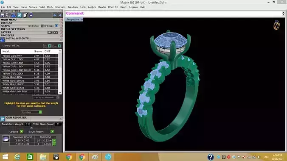The width and height of the screenshot is (287, 161).
Task: Click the save icon in Icon History
Action: tap(3, 15)
